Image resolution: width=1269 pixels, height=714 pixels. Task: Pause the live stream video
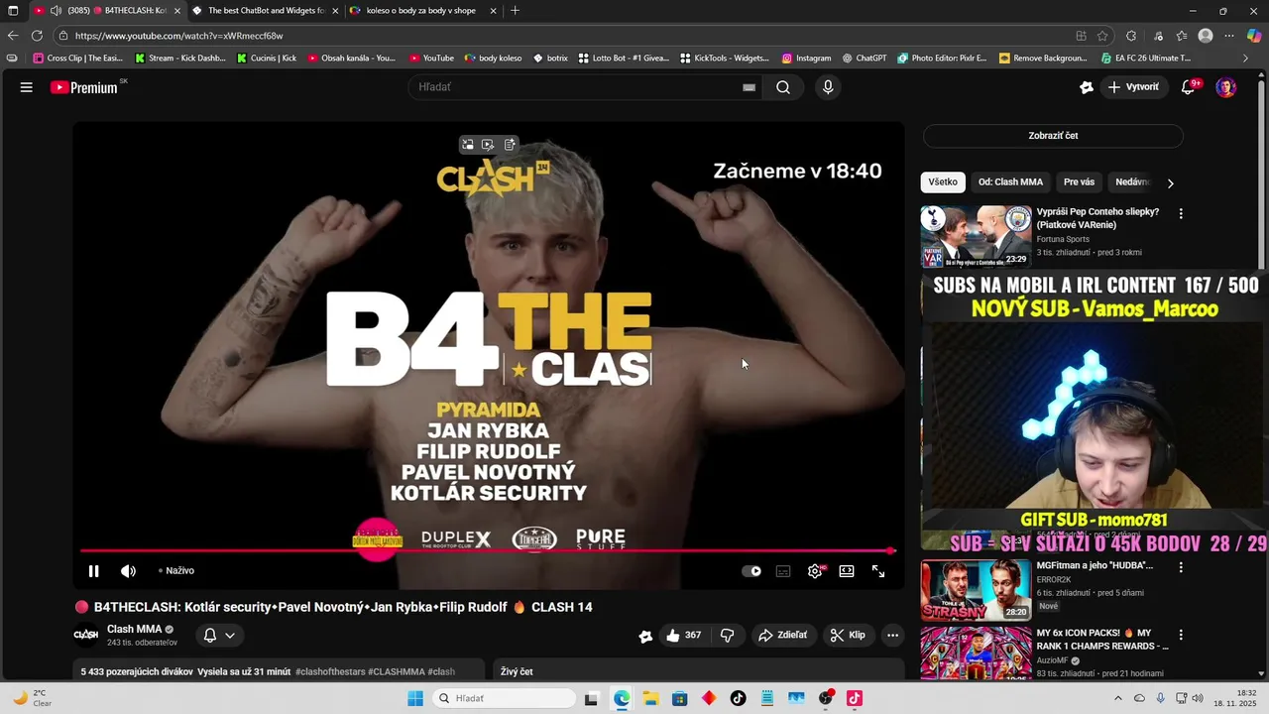point(93,571)
